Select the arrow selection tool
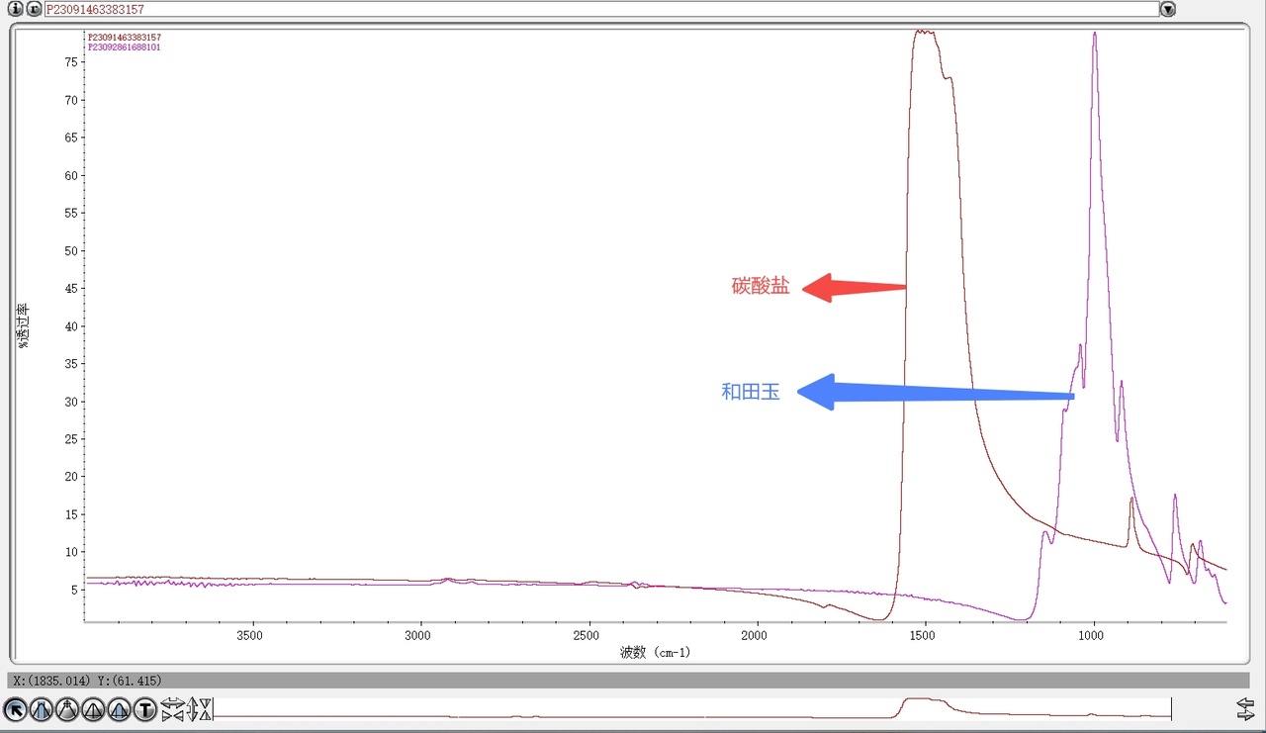The width and height of the screenshot is (1266, 733). coord(15,709)
